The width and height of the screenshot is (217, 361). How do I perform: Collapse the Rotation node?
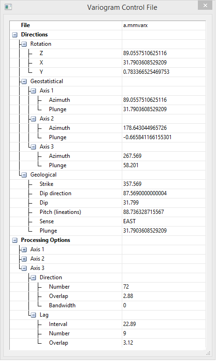[24, 44]
